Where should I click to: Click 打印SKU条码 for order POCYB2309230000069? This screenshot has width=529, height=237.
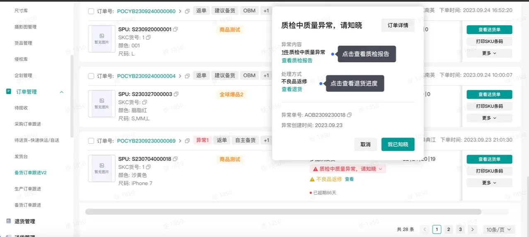pos(489,171)
